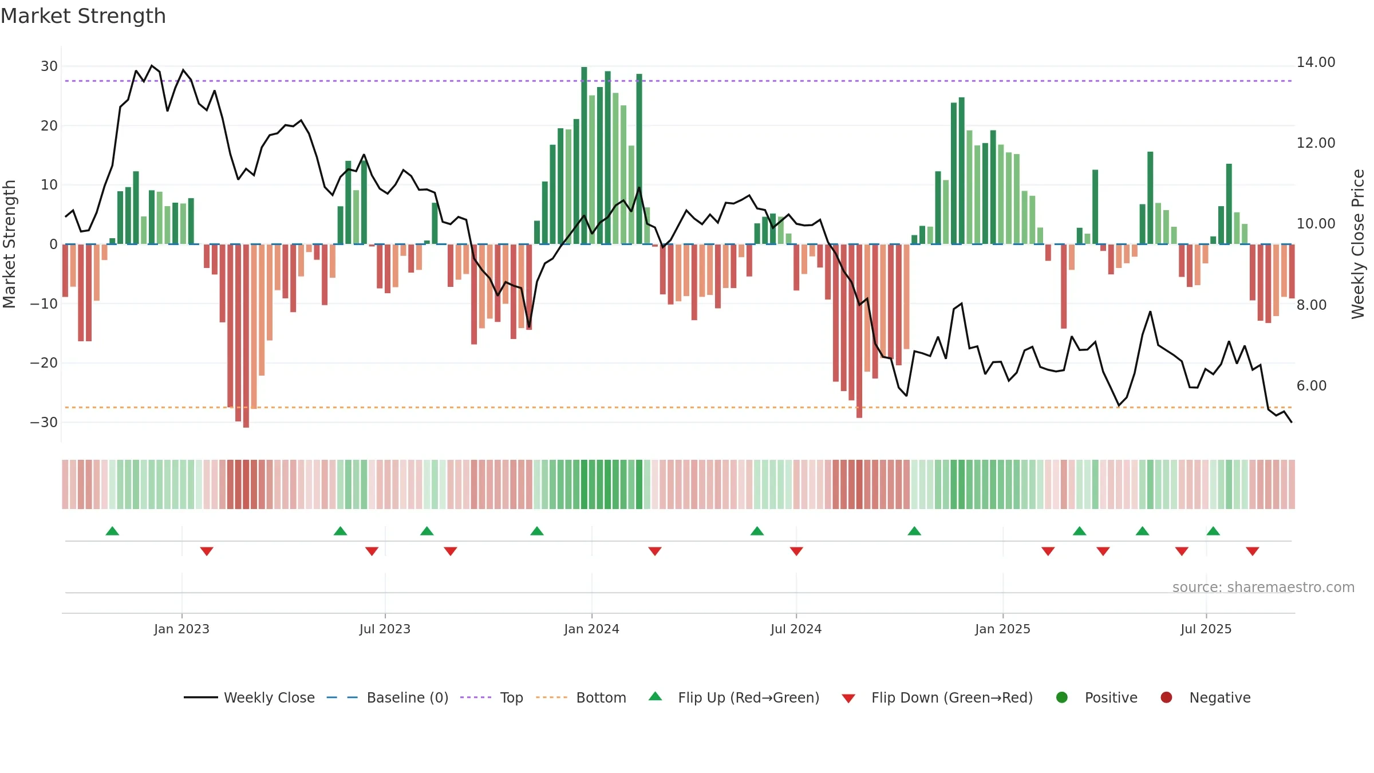
Task: Toggle the Bottom legend entry
Action: [x=581, y=697]
